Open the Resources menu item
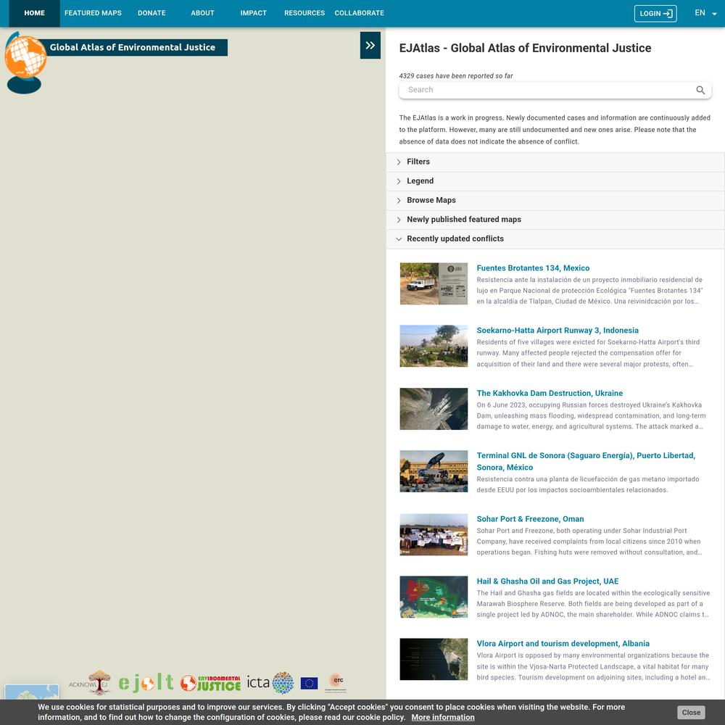 coord(304,13)
